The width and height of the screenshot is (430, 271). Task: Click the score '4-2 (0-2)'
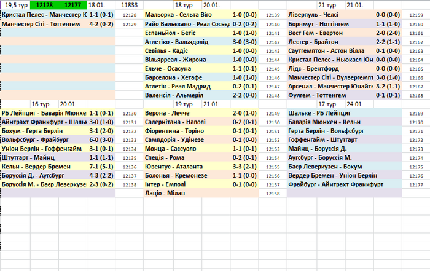click(x=101, y=24)
